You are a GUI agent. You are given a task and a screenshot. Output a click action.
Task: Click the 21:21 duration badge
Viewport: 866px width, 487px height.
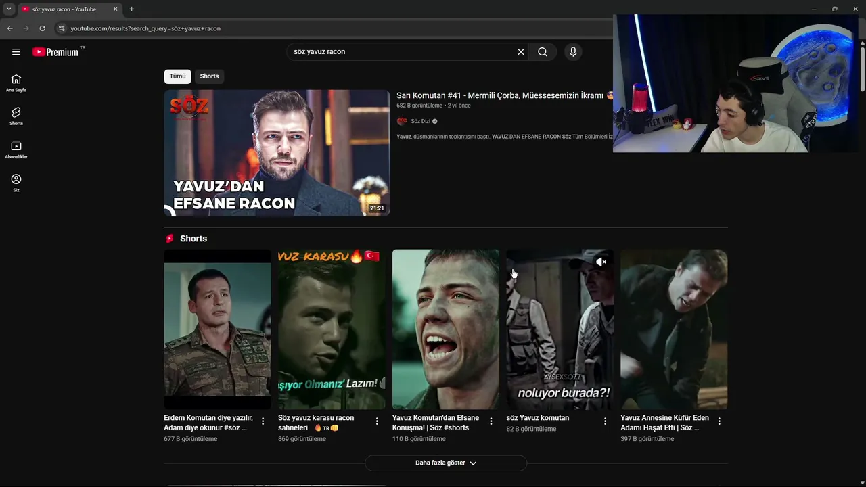click(x=377, y=208)
